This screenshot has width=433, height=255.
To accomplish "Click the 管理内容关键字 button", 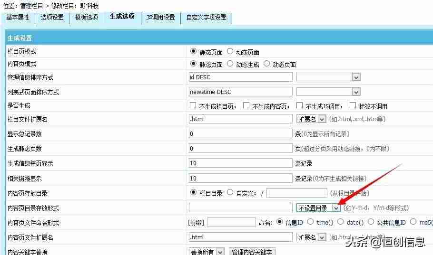I will (x=252, y=252).
